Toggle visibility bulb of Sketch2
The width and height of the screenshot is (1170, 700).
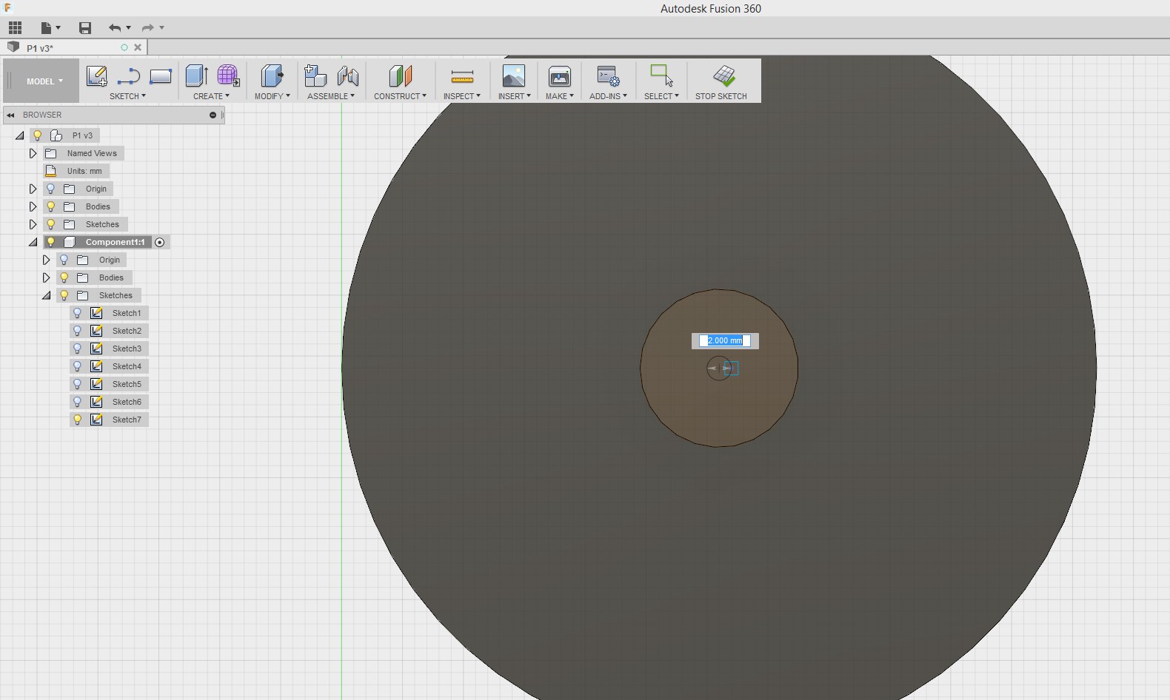coord(78,331)
